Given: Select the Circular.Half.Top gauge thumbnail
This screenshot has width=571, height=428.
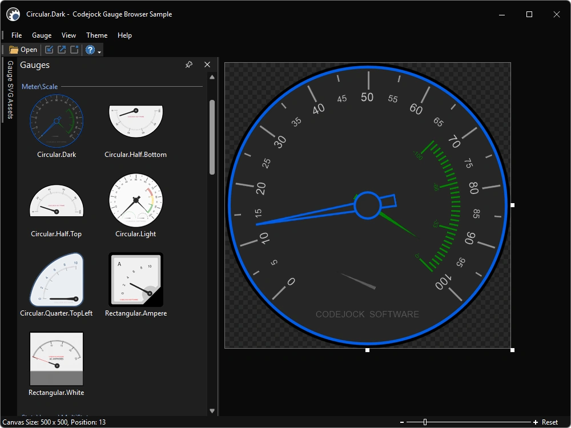Looking at the screenshot, I should point(57,200).
